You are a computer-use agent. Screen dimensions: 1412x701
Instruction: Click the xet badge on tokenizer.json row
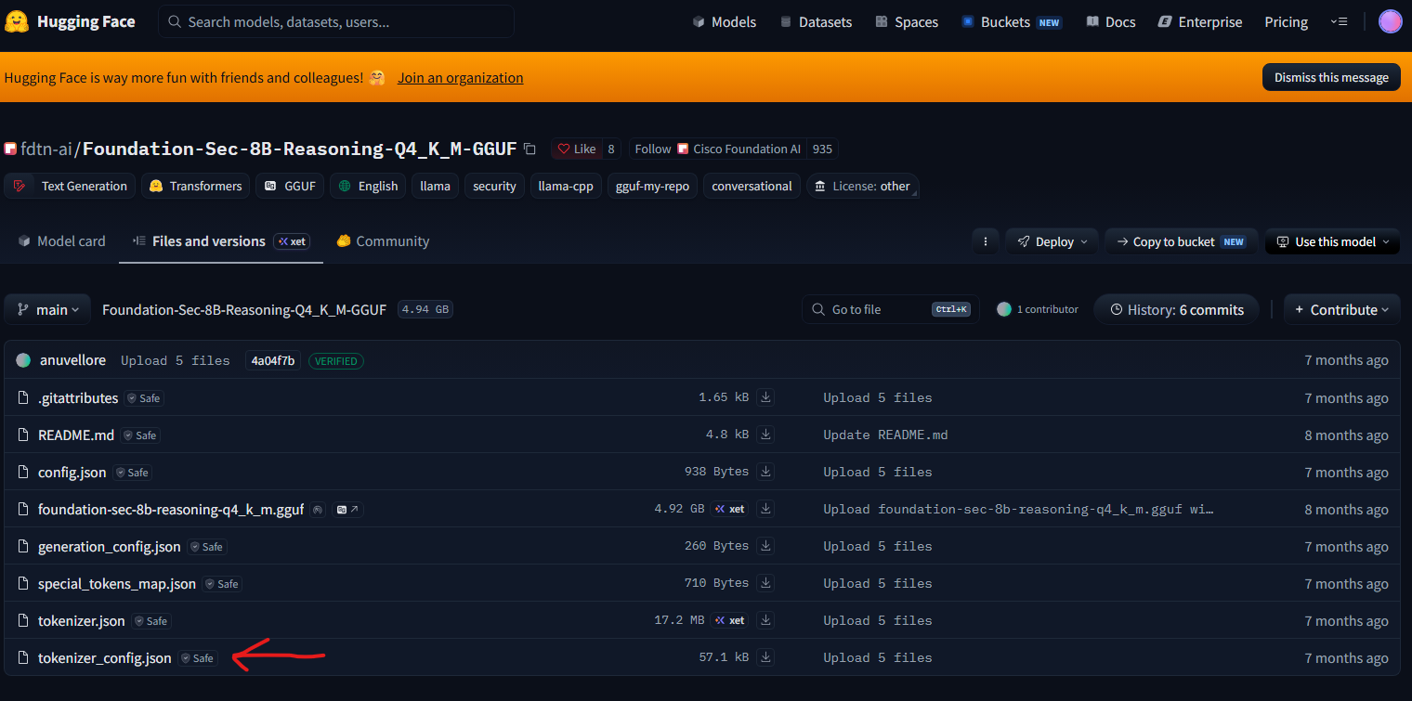[730, 620]
